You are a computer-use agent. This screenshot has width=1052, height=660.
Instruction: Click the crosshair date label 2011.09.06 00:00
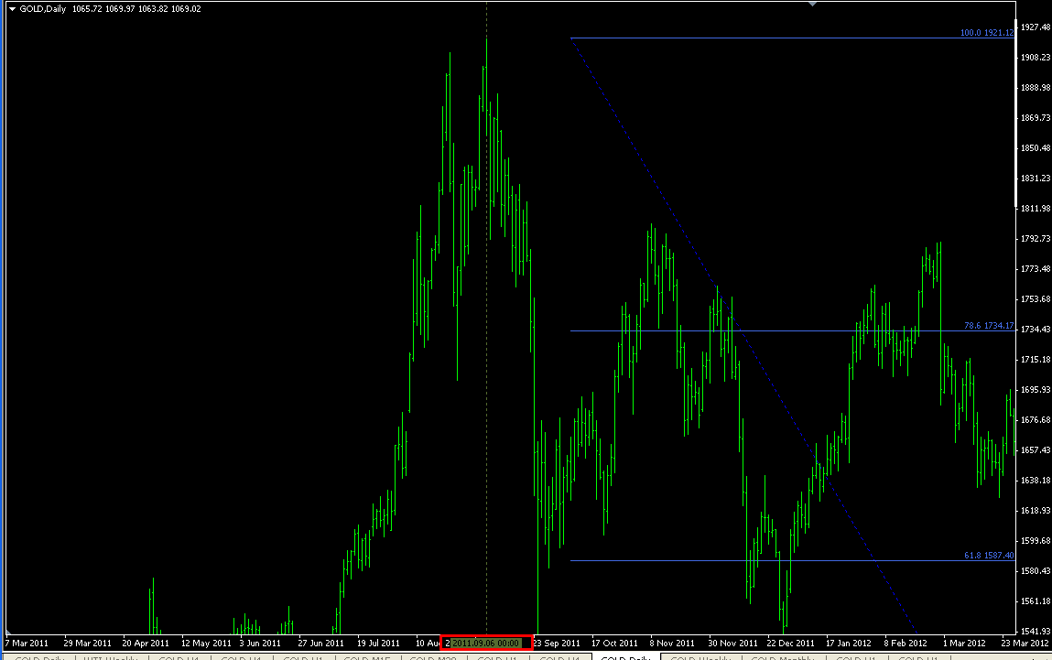click(x=486, y=643)
